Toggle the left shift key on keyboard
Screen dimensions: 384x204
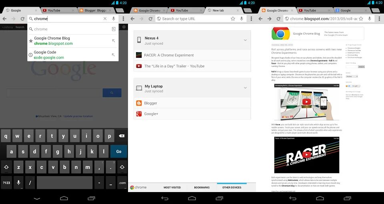pos(6,167)
